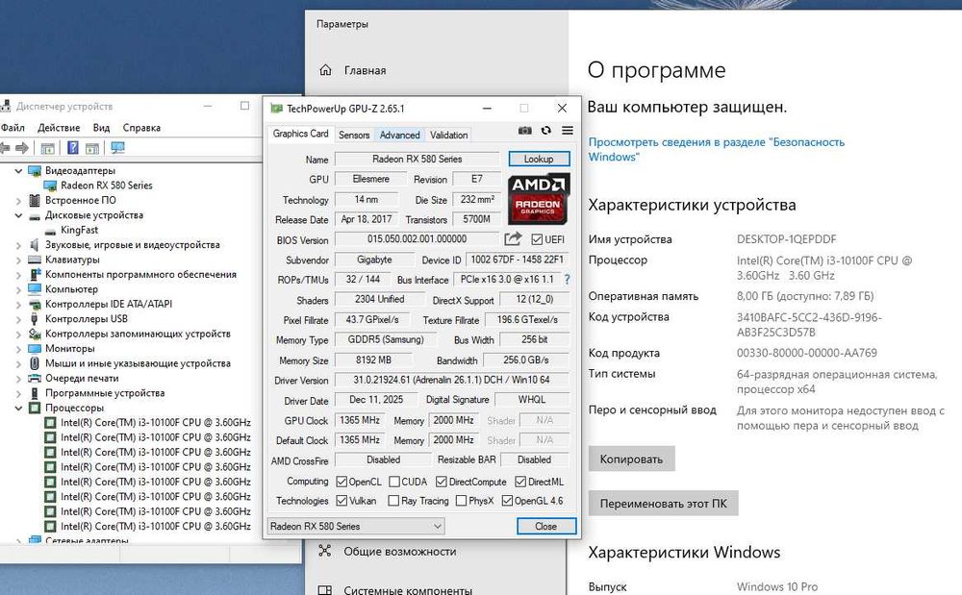Open GPU-Z hamburger menu icon
Viewport: 962px width, 595px height.
pyautogui.click(x=568, y=131)
